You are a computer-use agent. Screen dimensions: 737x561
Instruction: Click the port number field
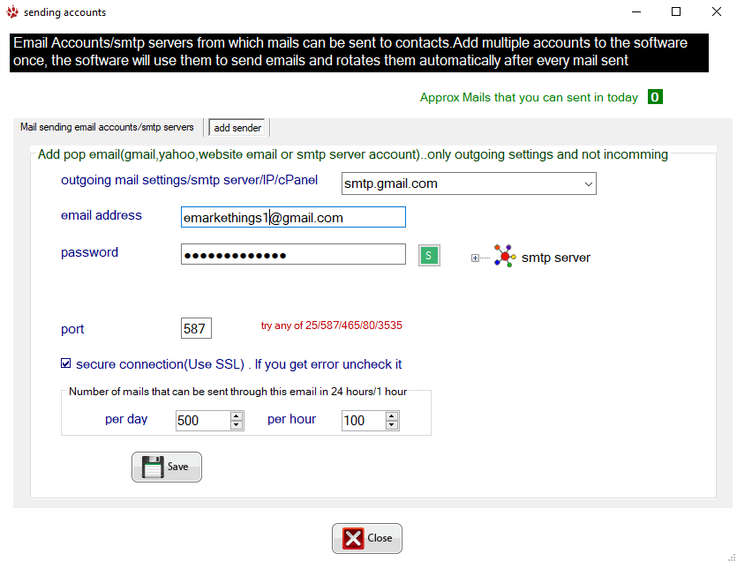click(x=195, y=328)
